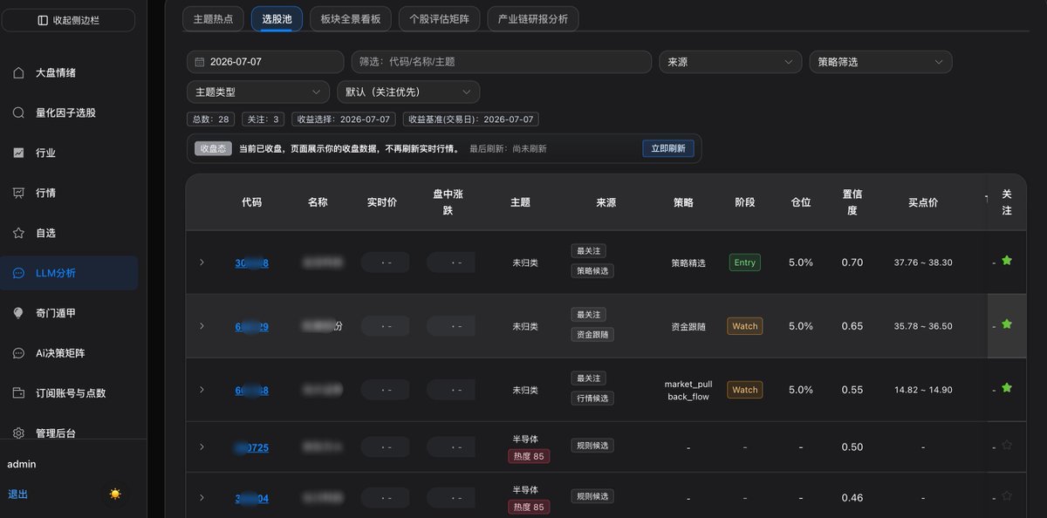Click price range 37.76 ~ 38.30

[923, 262]
